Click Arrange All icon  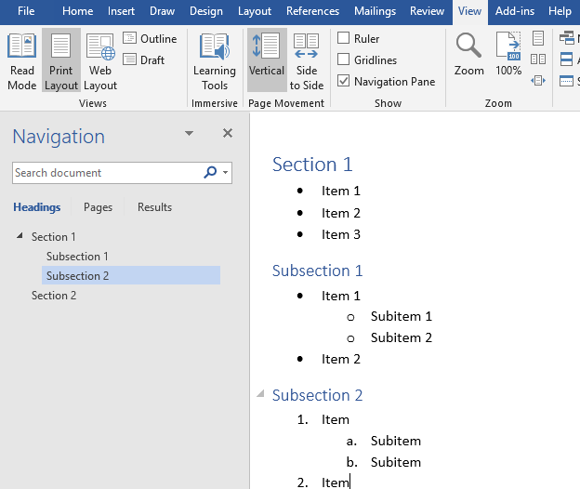(567, 59)
